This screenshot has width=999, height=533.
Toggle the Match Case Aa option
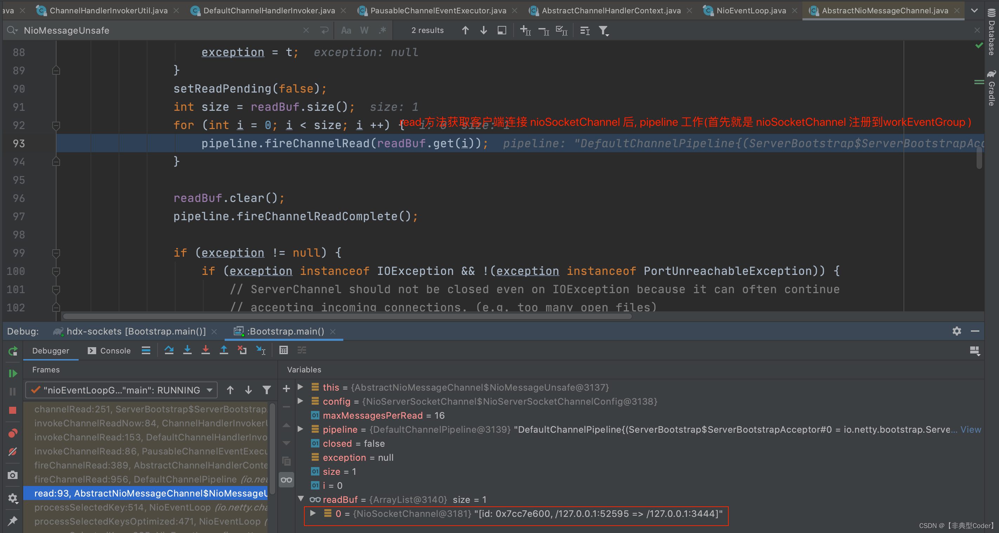[x=346, y=30]
